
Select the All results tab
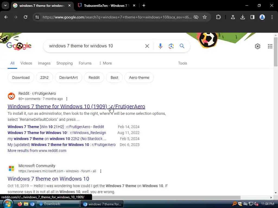12,63
